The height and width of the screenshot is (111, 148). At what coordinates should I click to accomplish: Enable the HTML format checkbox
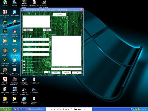24,61
